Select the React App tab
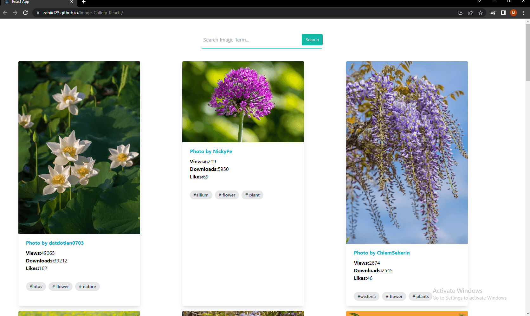 coord(38,2)
